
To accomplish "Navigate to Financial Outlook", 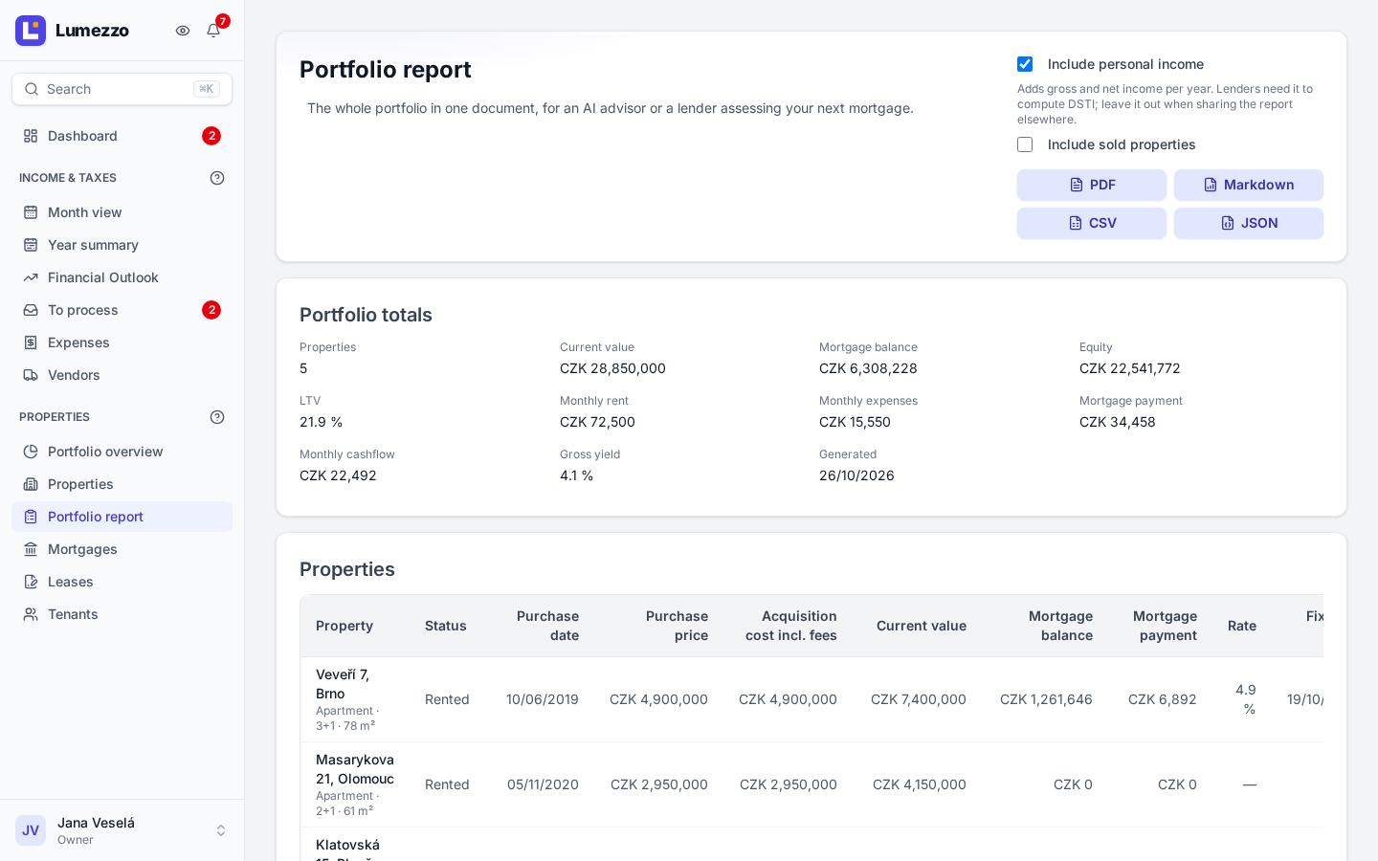I will click(x=122, y=277).
